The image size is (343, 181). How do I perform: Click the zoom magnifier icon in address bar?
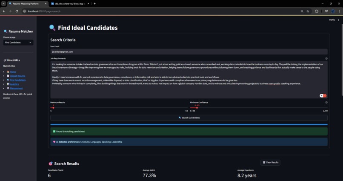[x=302, y=11]
